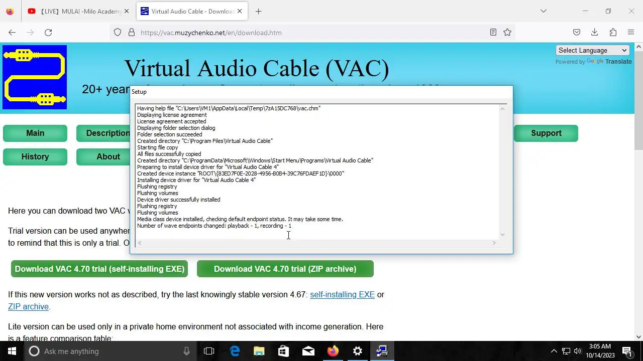
Task: Open Mail app from taskbar
Action: (x=308, y=351)
